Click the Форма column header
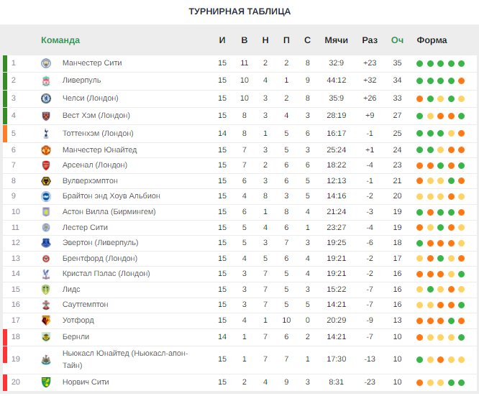The image size is (479, 396). click(x=432, y=40)
